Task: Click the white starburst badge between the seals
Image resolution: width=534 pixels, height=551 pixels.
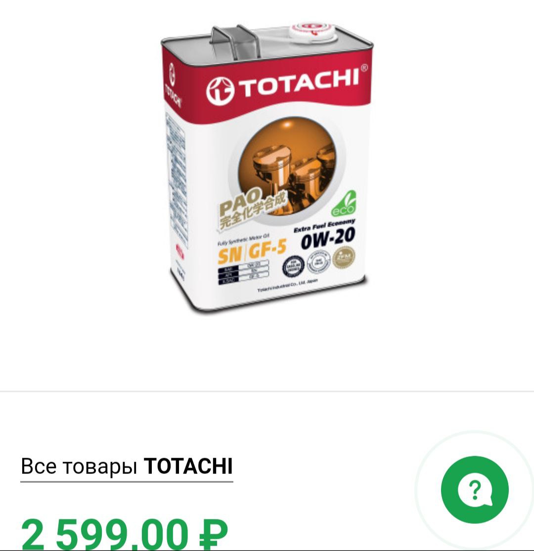Action: click(x=318, y=262)
